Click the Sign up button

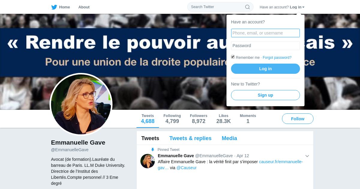[x=265, y=95]
